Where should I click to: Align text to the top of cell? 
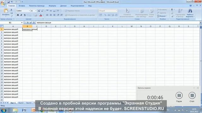tap(47, 11)
